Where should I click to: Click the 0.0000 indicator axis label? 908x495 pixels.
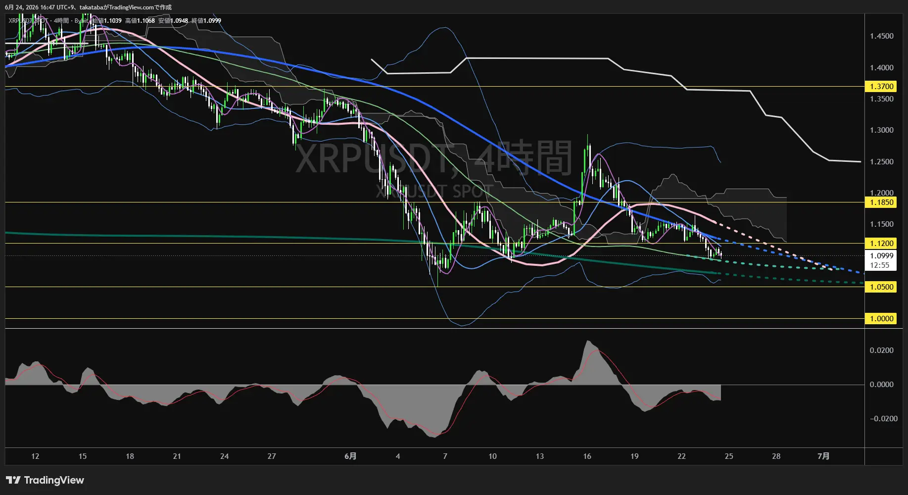[x=882, y=385]
